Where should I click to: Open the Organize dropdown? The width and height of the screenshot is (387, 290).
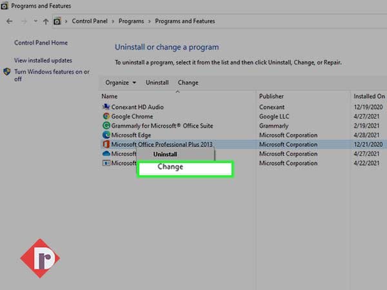[121, 82]
